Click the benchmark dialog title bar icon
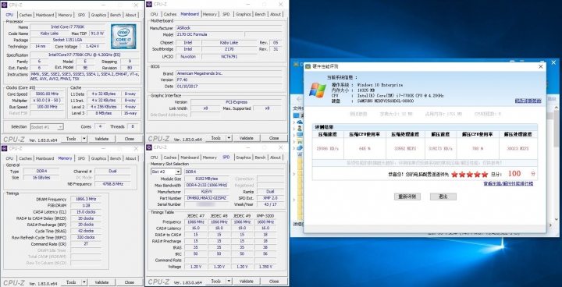562x287 pixels. pos(308,66)
